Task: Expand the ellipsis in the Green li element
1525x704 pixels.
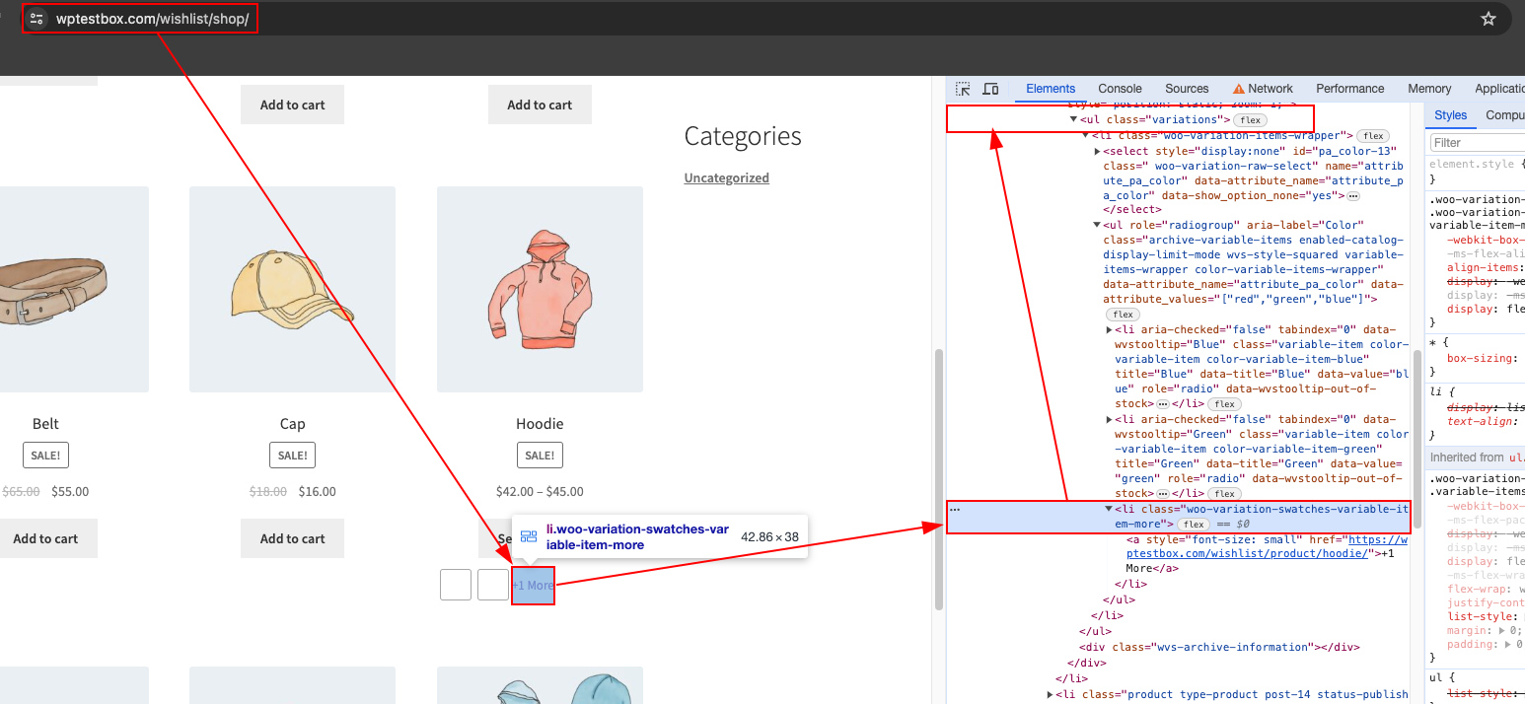Action: pyautogui.click(x=1163, y=494)
